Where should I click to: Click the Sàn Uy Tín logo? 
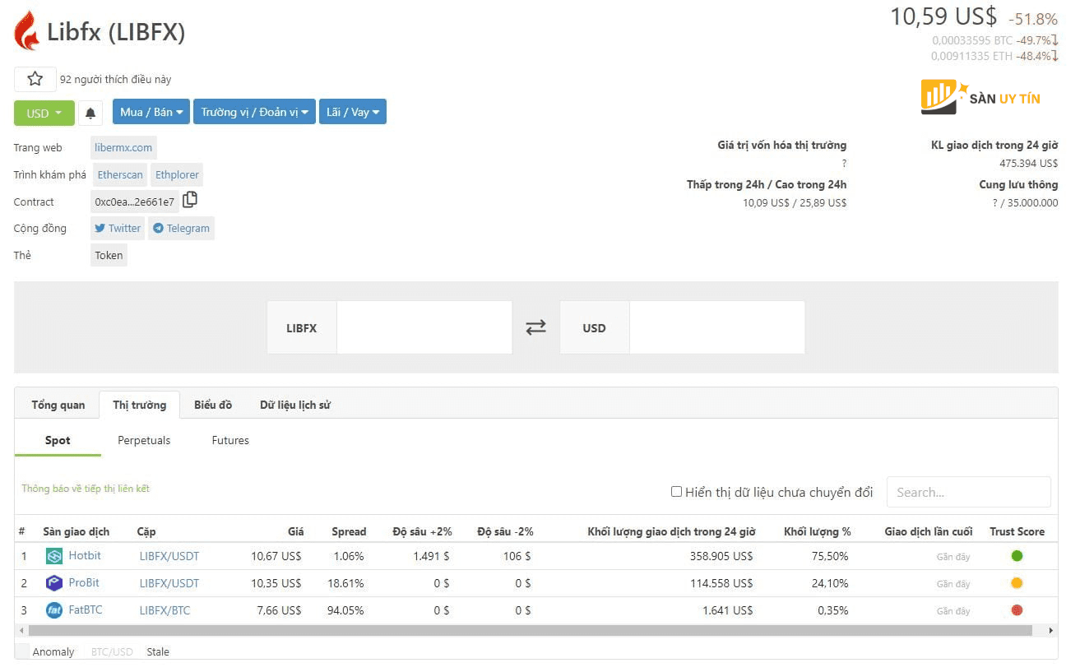980,97
